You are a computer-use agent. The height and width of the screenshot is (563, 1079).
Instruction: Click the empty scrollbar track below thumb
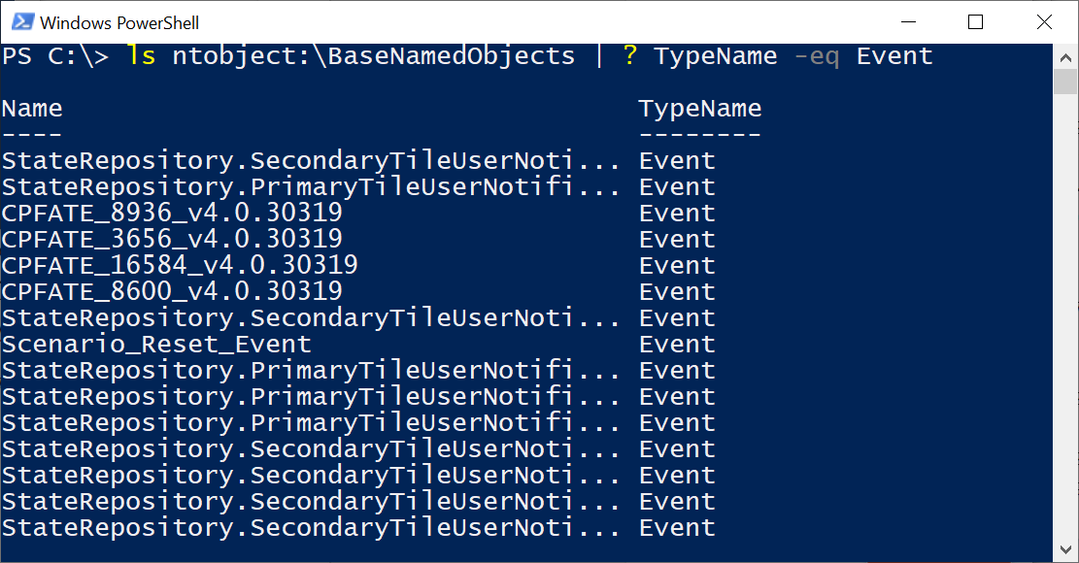(x=1065, y=316)
